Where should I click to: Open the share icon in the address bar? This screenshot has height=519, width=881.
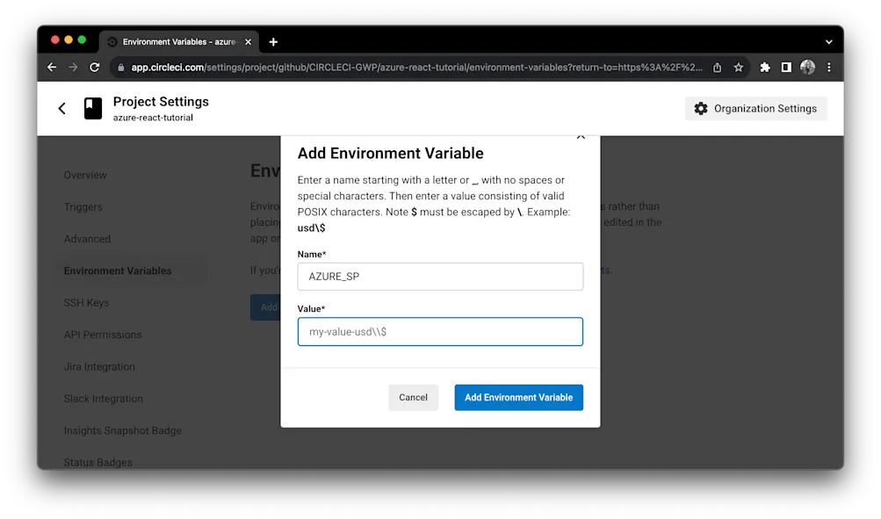(x=716, y=67)
